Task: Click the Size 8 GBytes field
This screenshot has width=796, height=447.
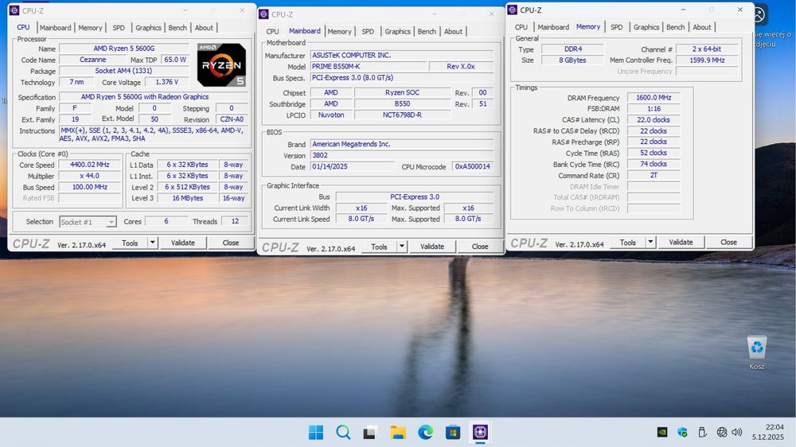Action: pos(572,60)
